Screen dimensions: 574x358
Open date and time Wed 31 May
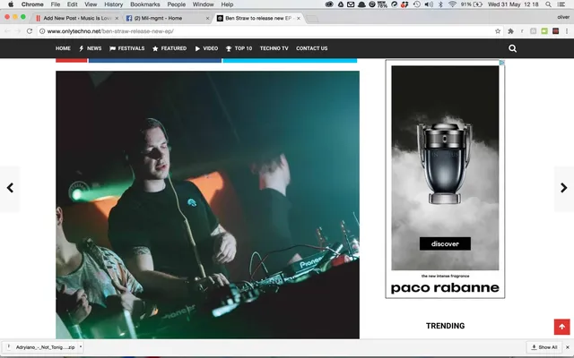pyautogui.click(x=513, y=4)
